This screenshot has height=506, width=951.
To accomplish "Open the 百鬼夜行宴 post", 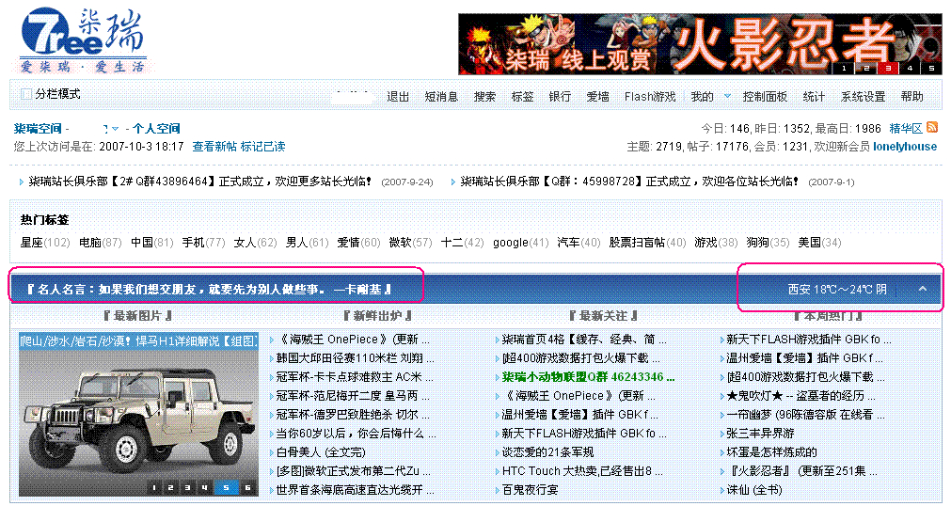I will [530, 490].
